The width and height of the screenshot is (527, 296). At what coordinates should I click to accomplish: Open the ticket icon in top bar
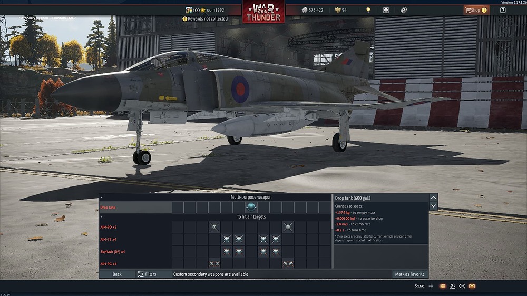click(404, 10)
